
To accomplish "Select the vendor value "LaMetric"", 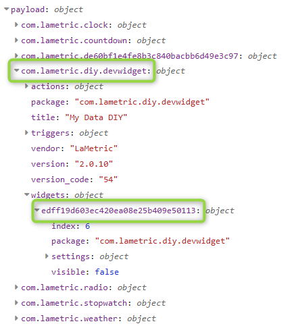I will point(94,148).
